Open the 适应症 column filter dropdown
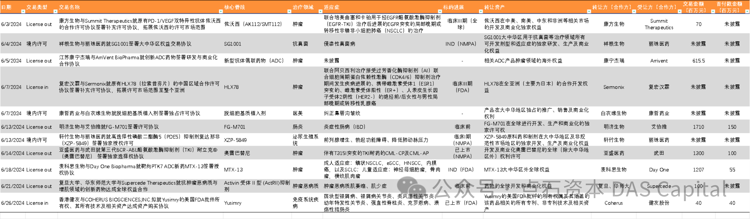Image resolution: width=750 pixels, height=219 pixels. tap(440, 12)
